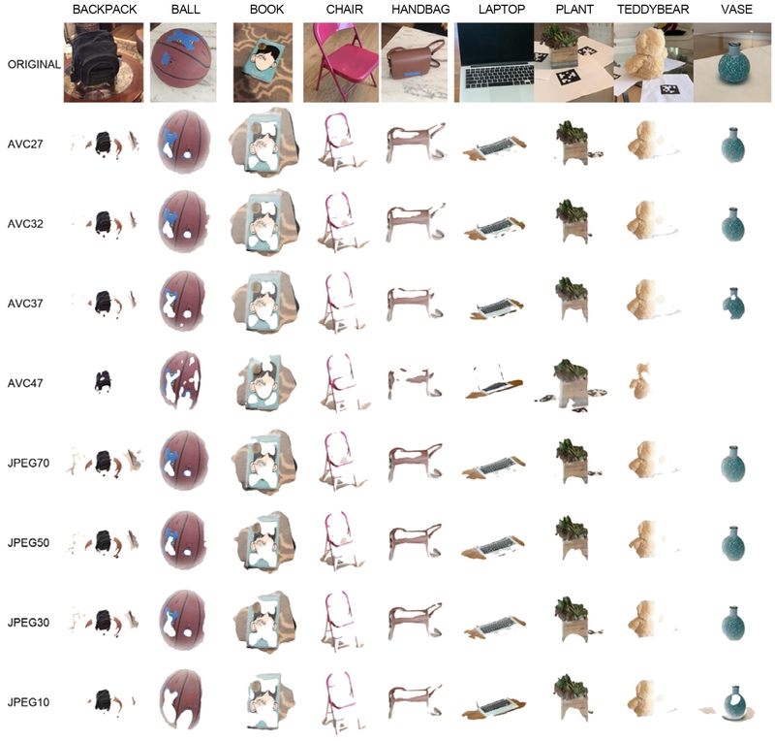Select the original basketball image

pos(183,62)
